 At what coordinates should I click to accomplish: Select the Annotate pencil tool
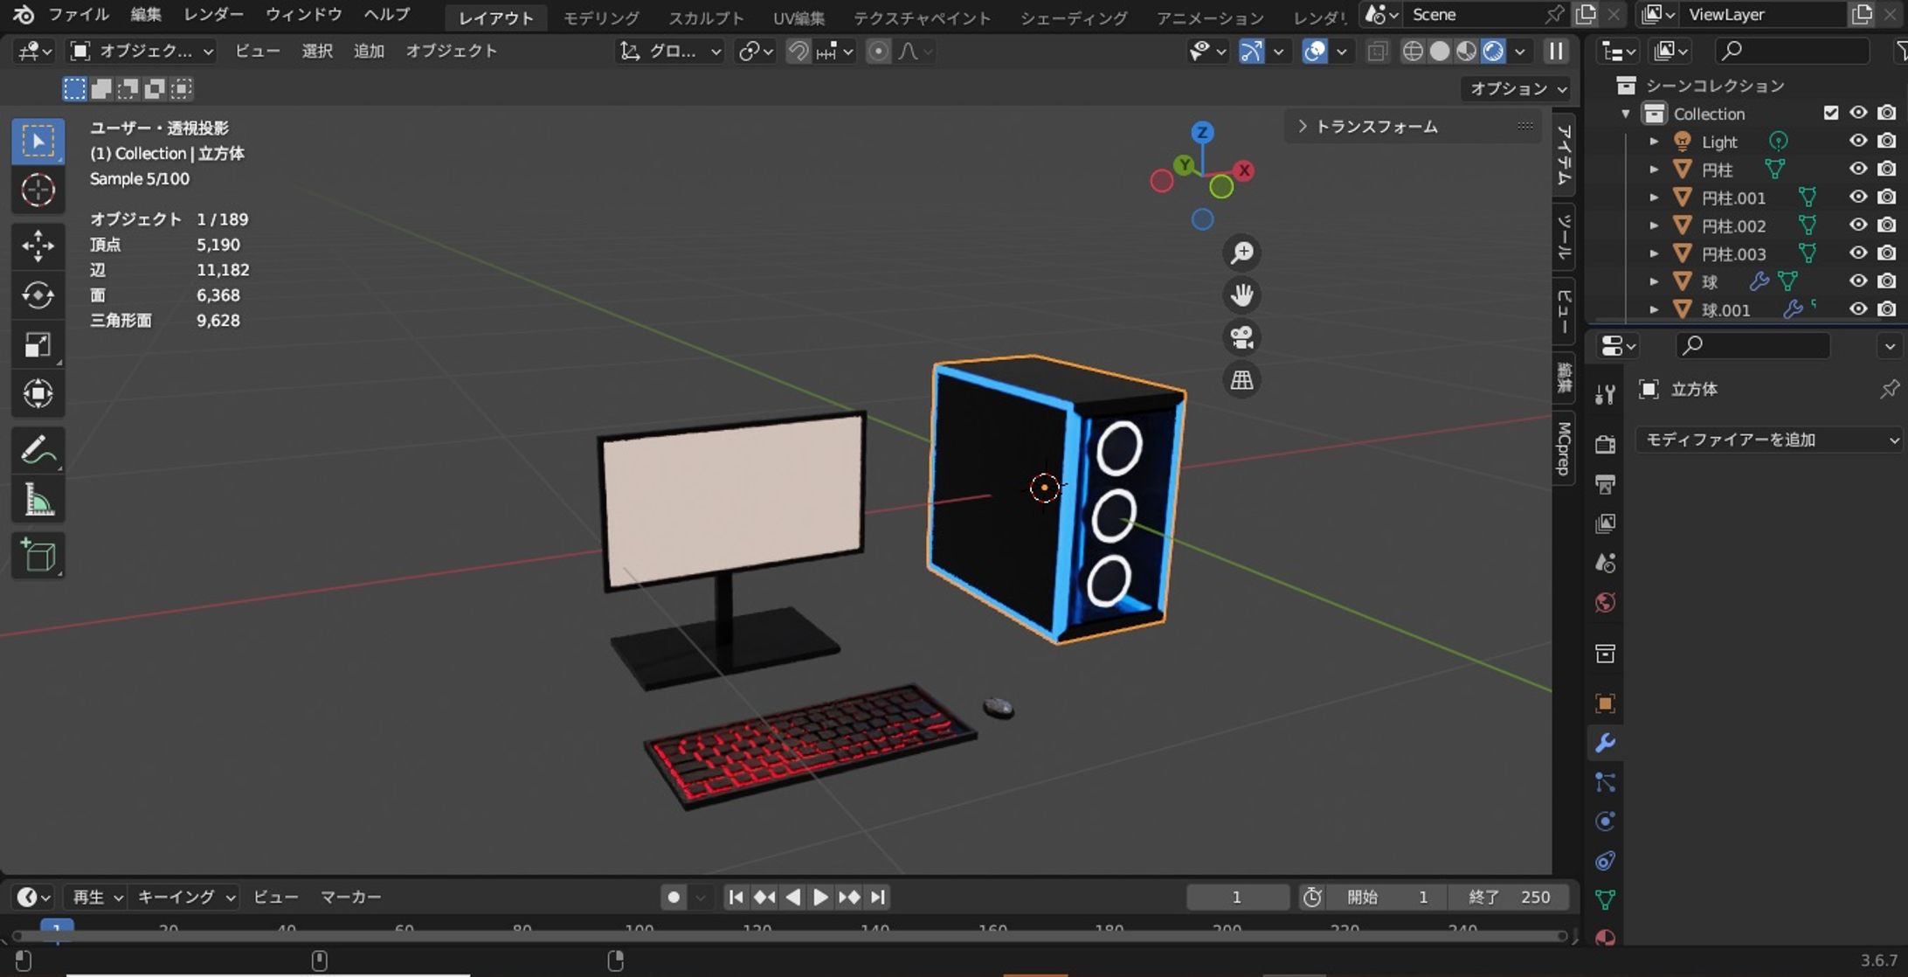point(38,450)
